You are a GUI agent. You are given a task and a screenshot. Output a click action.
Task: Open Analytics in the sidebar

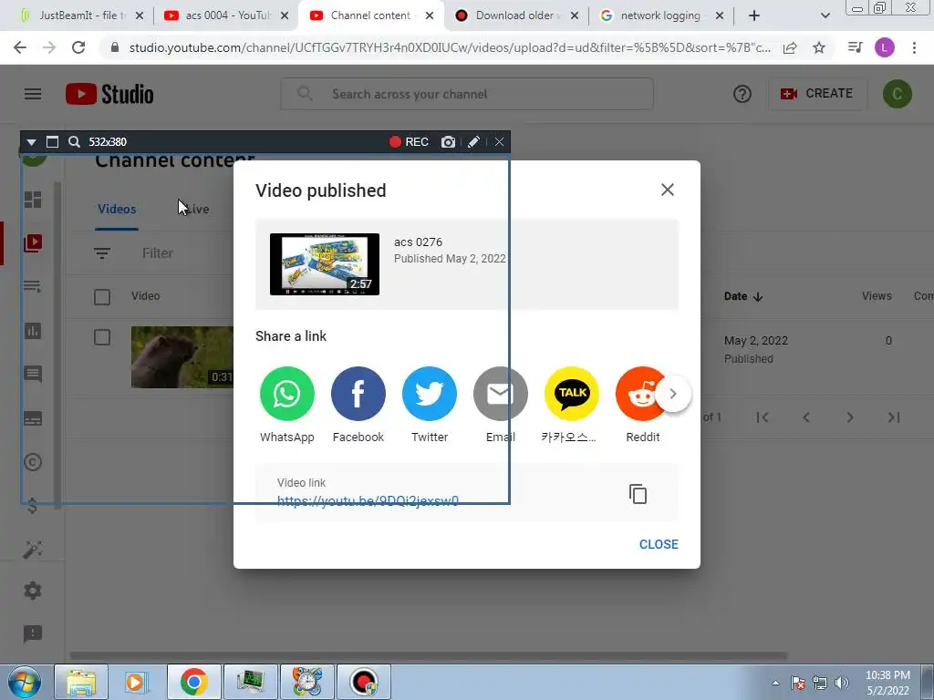click(x=33, y=330)
